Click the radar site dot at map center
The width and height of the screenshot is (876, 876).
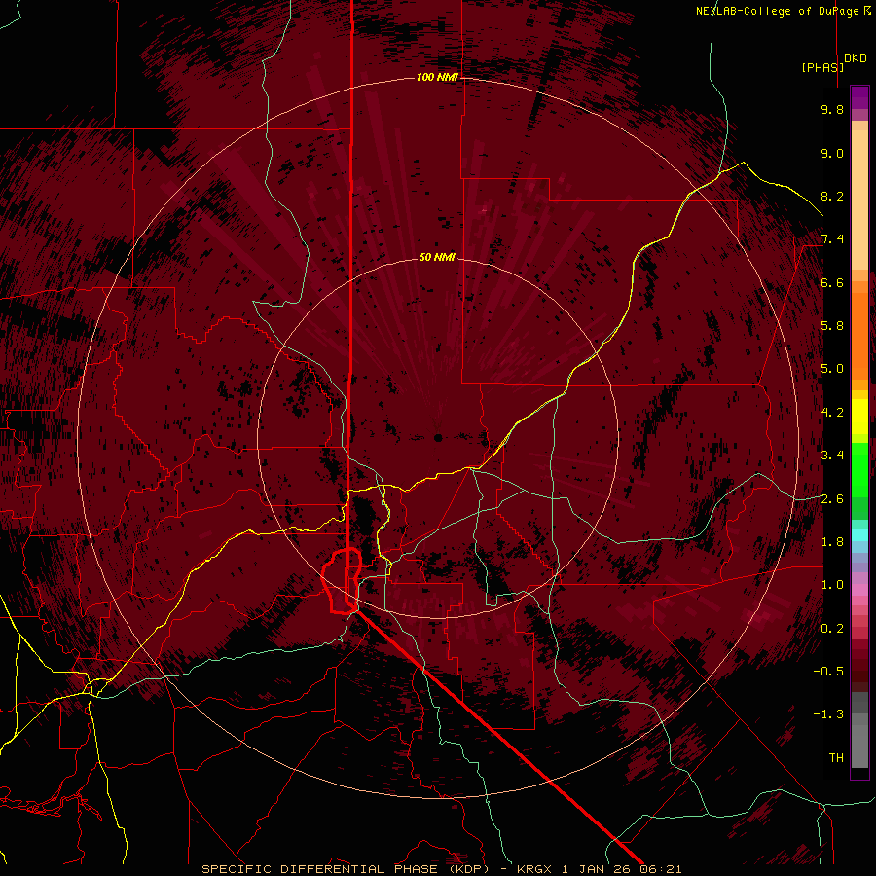point(438,438)
